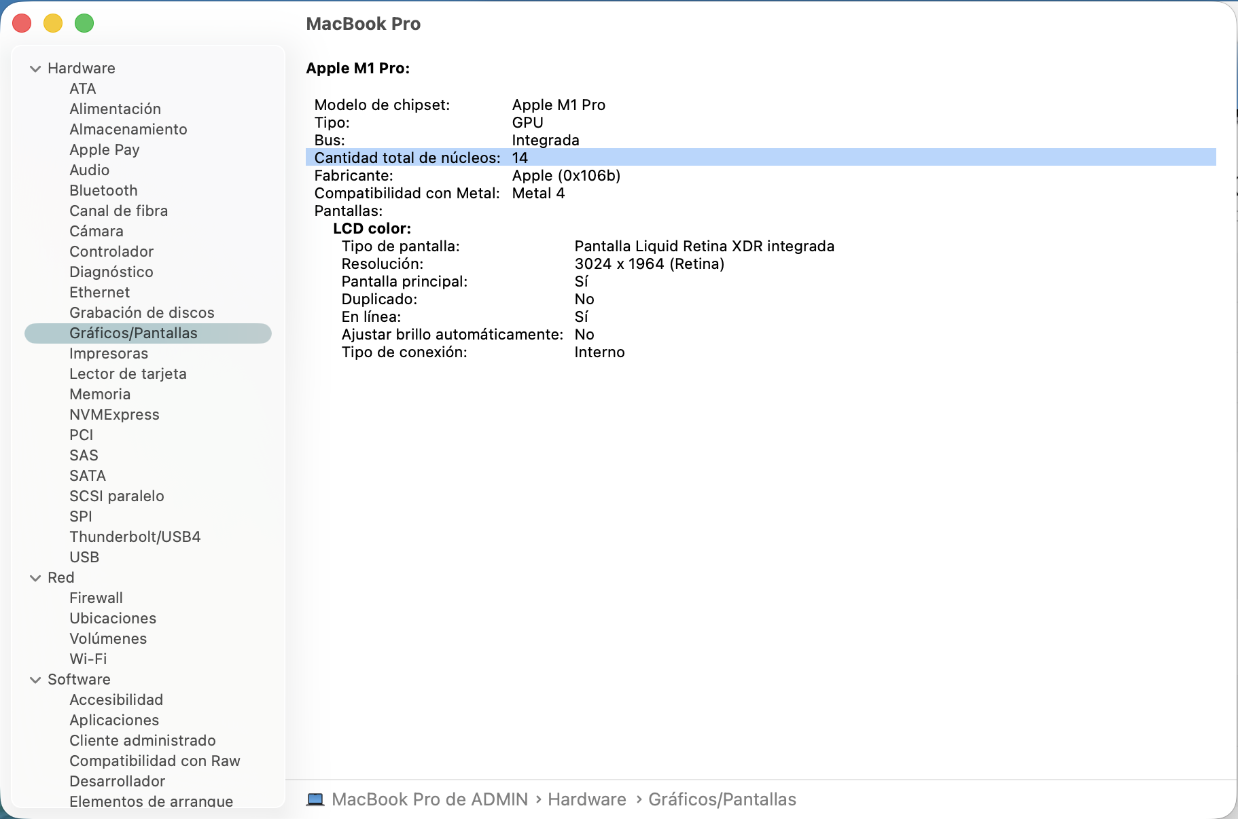Select Aplicaciones under Software
1238x819 pixels.
point(114,720)
